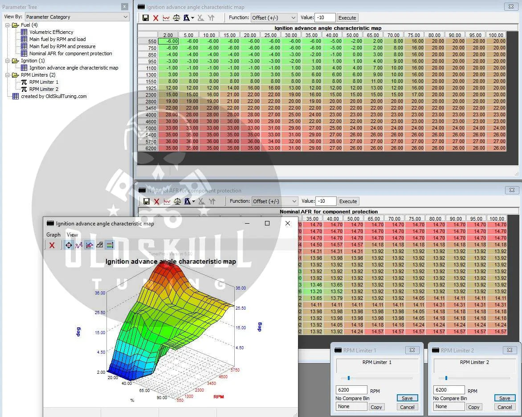Click the graph icon in Ignition map toolbar

pyautogui.click(x=166, y=18)
